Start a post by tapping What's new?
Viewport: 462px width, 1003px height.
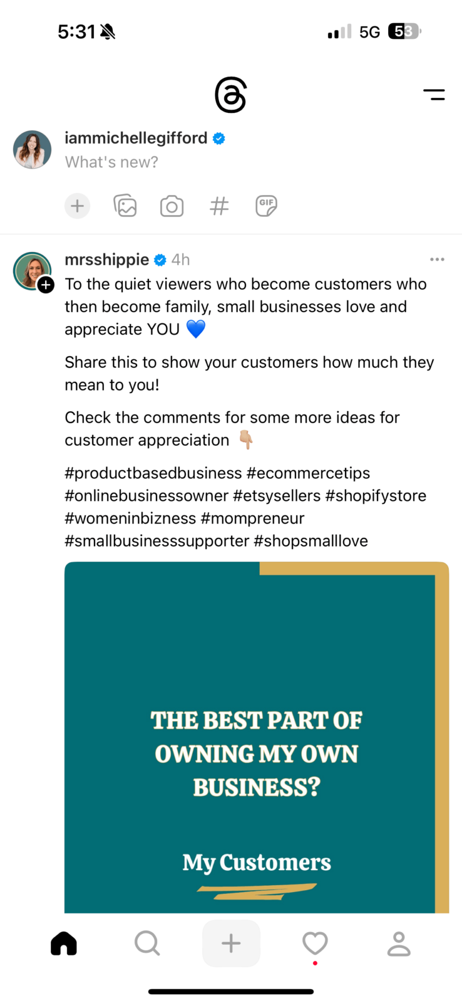coord(111,162)
